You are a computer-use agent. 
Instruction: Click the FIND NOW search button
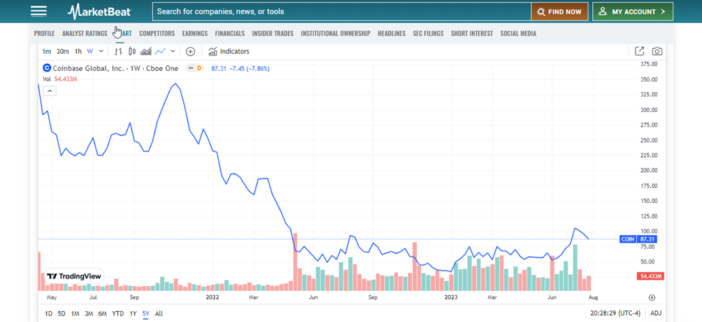click(559, 11)
